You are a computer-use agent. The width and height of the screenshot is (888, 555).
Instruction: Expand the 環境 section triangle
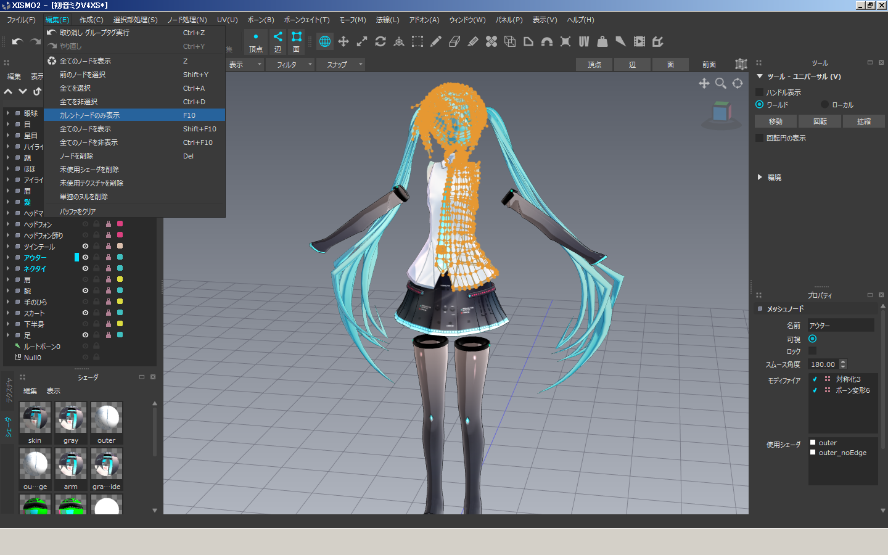(x=760, y=177)
